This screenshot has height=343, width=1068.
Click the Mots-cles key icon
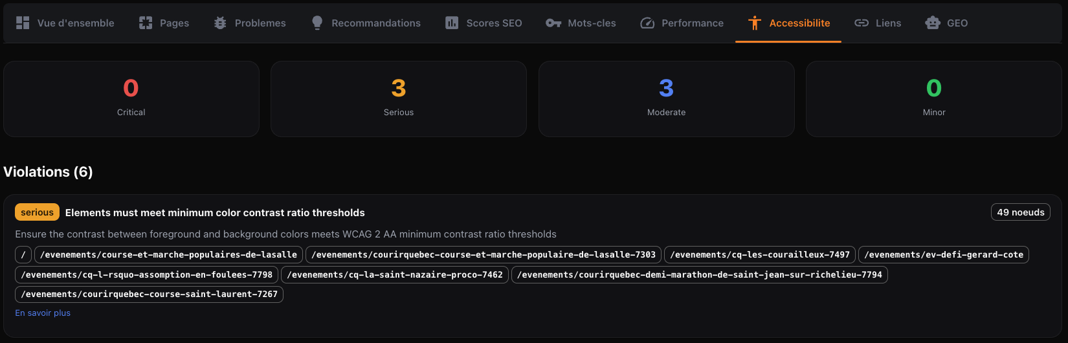[553, 23]
